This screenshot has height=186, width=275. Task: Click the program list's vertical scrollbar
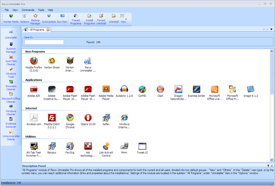coord(271,106)
